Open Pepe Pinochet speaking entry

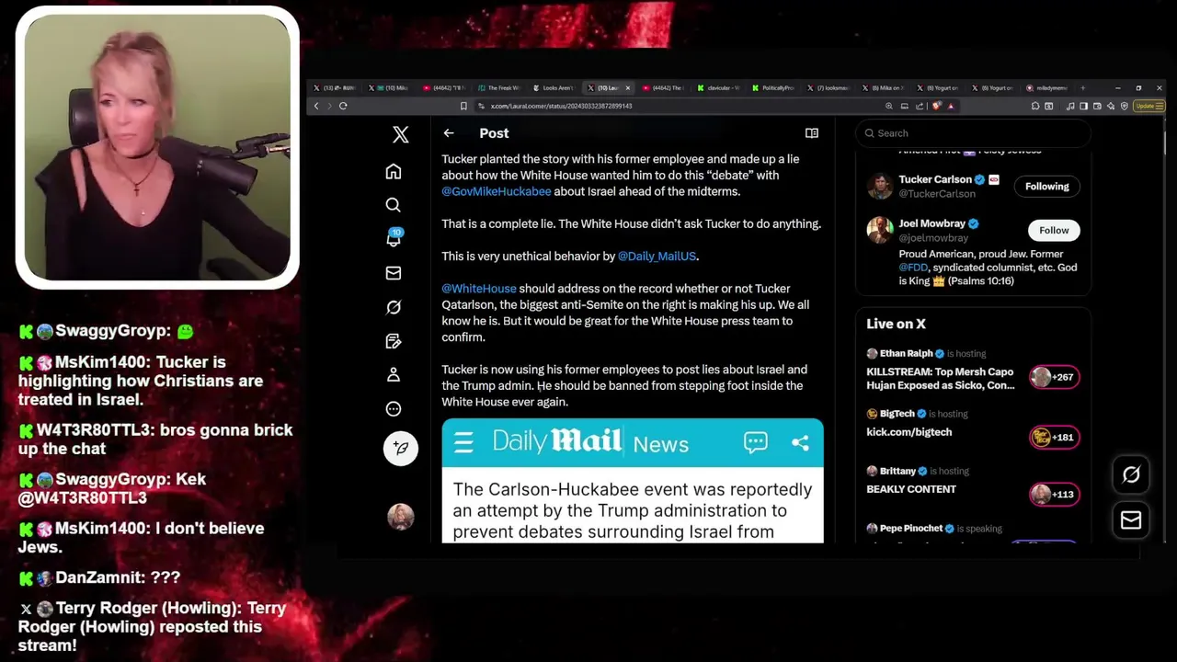[934, 529]
